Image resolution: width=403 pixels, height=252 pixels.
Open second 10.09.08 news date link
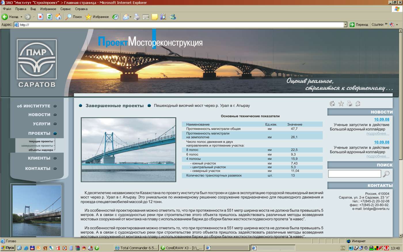click(382, 142)
